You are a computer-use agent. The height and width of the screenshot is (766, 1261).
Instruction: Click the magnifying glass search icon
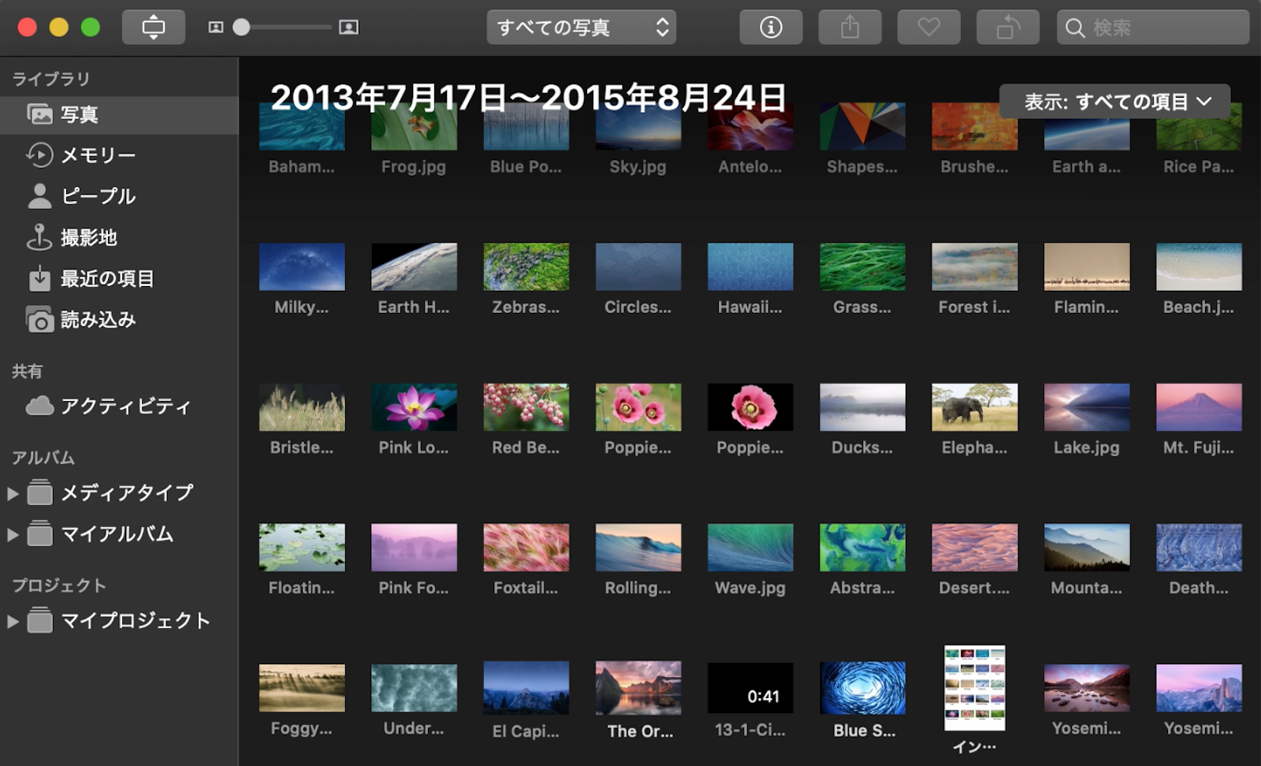[x=1074, y=28]
